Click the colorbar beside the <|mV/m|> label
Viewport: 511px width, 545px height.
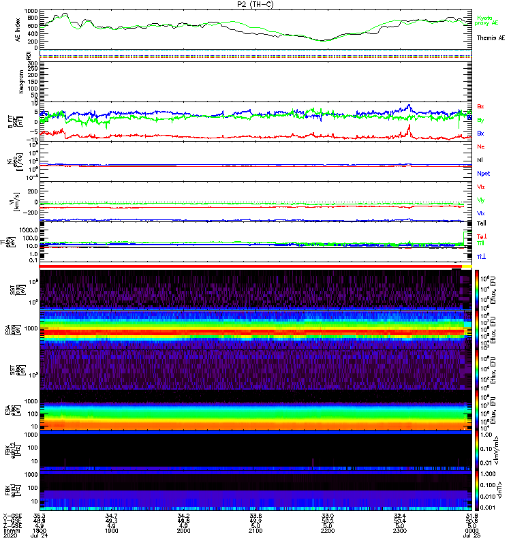476,450
